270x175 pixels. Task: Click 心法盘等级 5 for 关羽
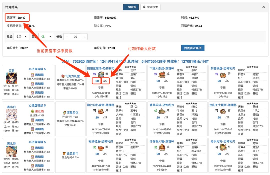[37, 69]
